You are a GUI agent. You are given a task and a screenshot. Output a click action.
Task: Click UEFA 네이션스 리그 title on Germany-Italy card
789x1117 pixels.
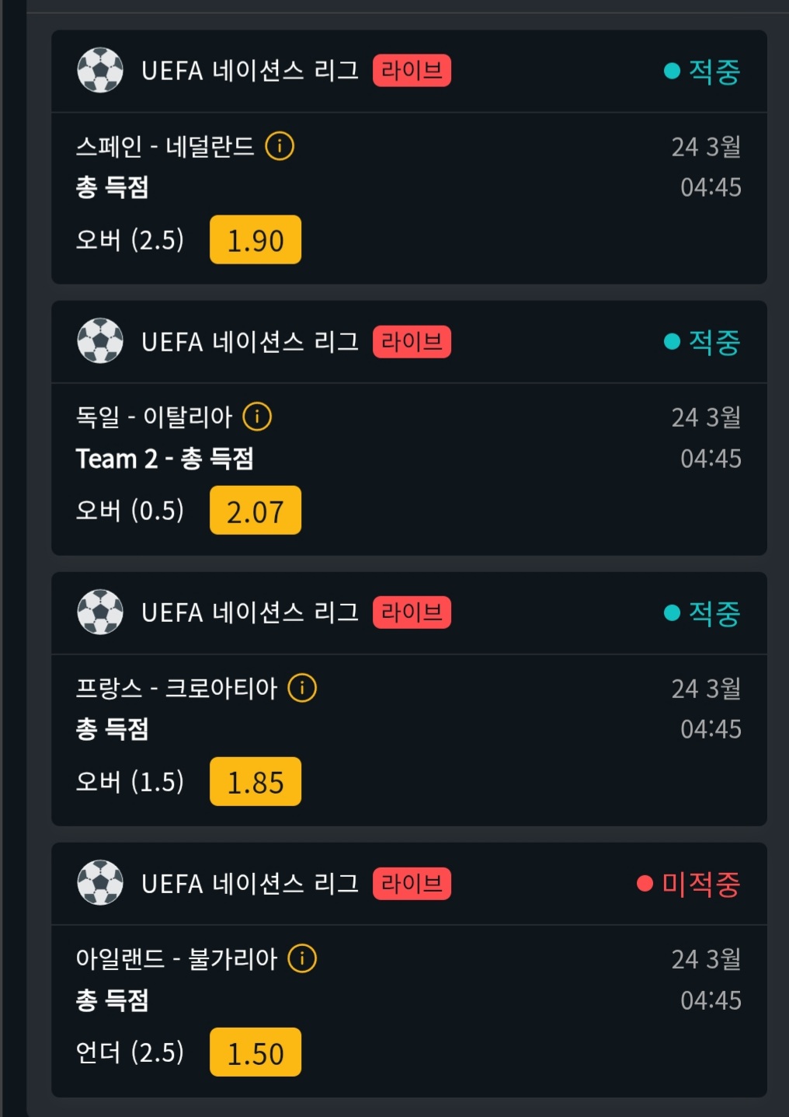249,342
